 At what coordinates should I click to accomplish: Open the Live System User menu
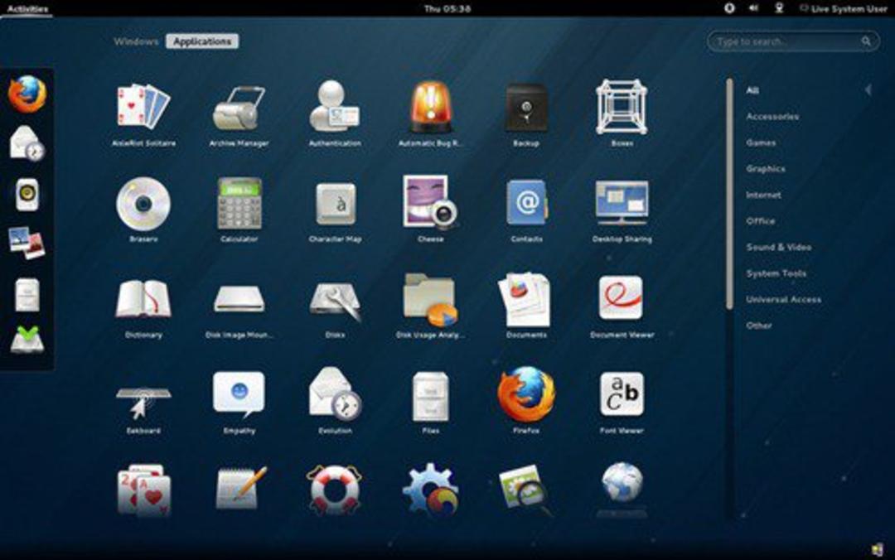pos(843,8)
